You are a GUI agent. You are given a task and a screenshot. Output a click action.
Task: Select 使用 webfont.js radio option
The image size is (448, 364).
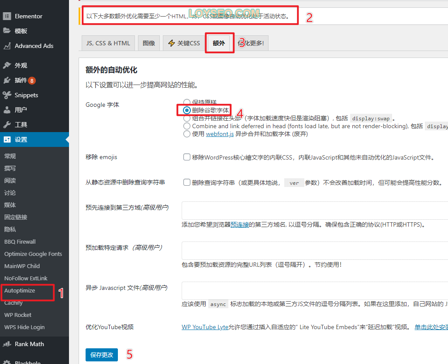[186, 134]
